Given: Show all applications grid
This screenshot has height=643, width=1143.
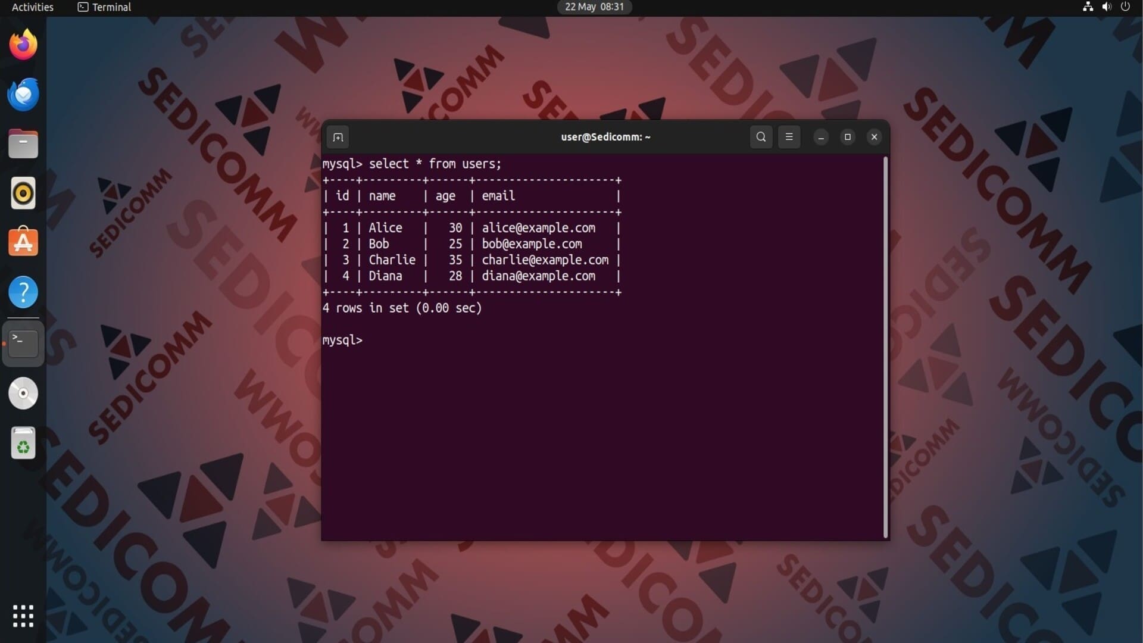Looking at the screenshot, I should pyautogui.click(x=23, y=616).
